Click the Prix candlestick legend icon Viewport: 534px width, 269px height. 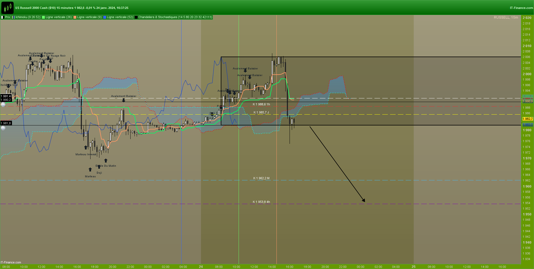(x=3, y=17)
